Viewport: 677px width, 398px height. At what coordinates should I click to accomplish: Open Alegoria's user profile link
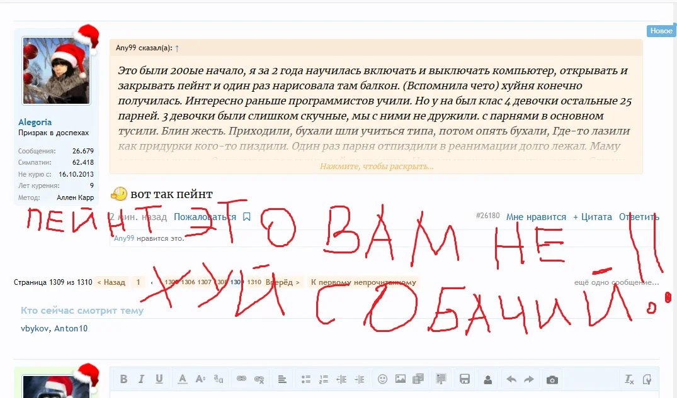point(35,122)
